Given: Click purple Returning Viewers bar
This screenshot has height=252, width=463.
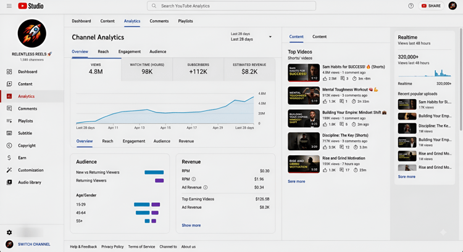Looking at the screenshot, I should 159,181.
